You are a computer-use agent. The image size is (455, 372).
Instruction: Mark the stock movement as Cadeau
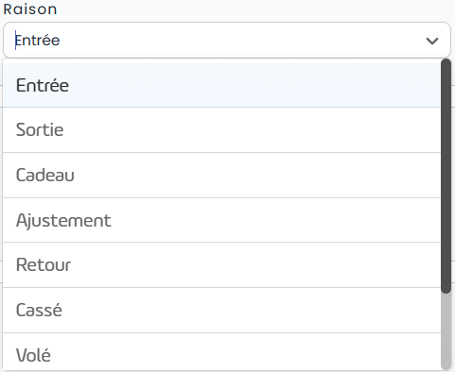click(221, 175)
